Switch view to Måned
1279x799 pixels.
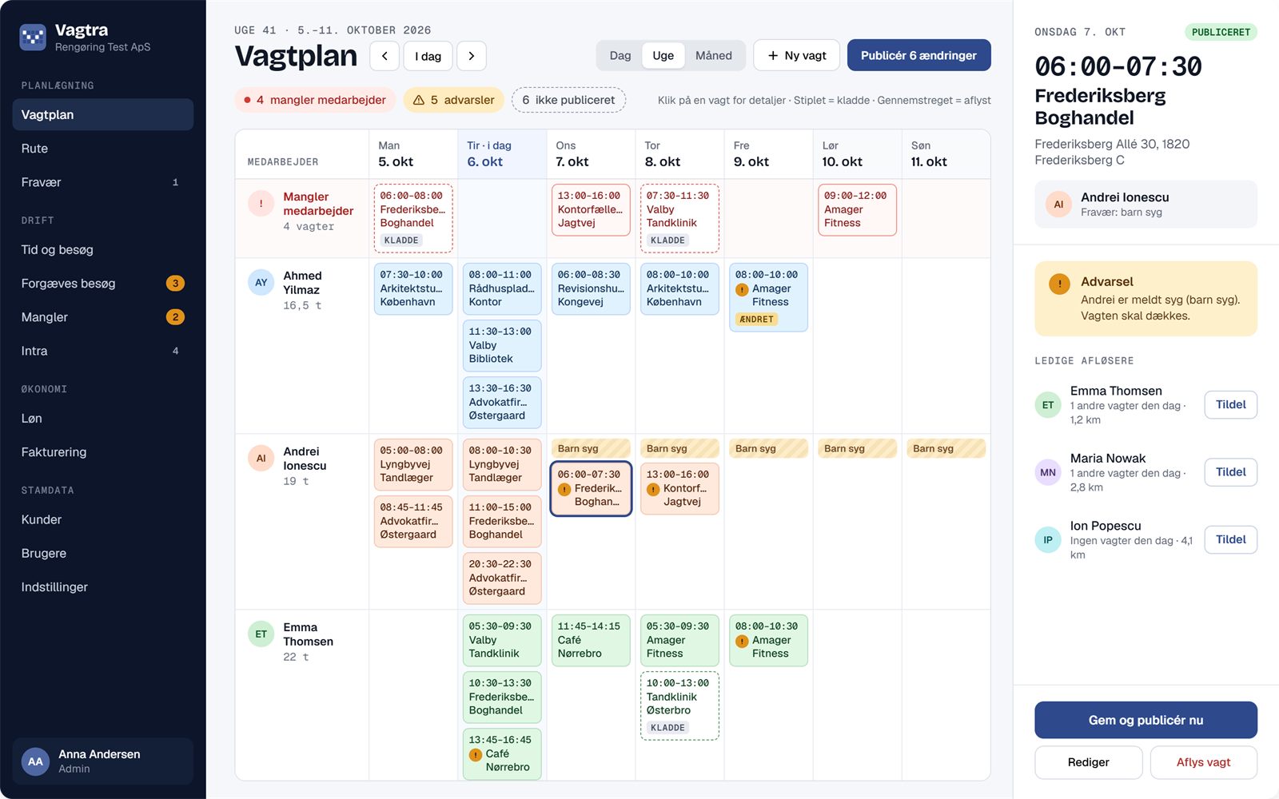click(713, 56)
